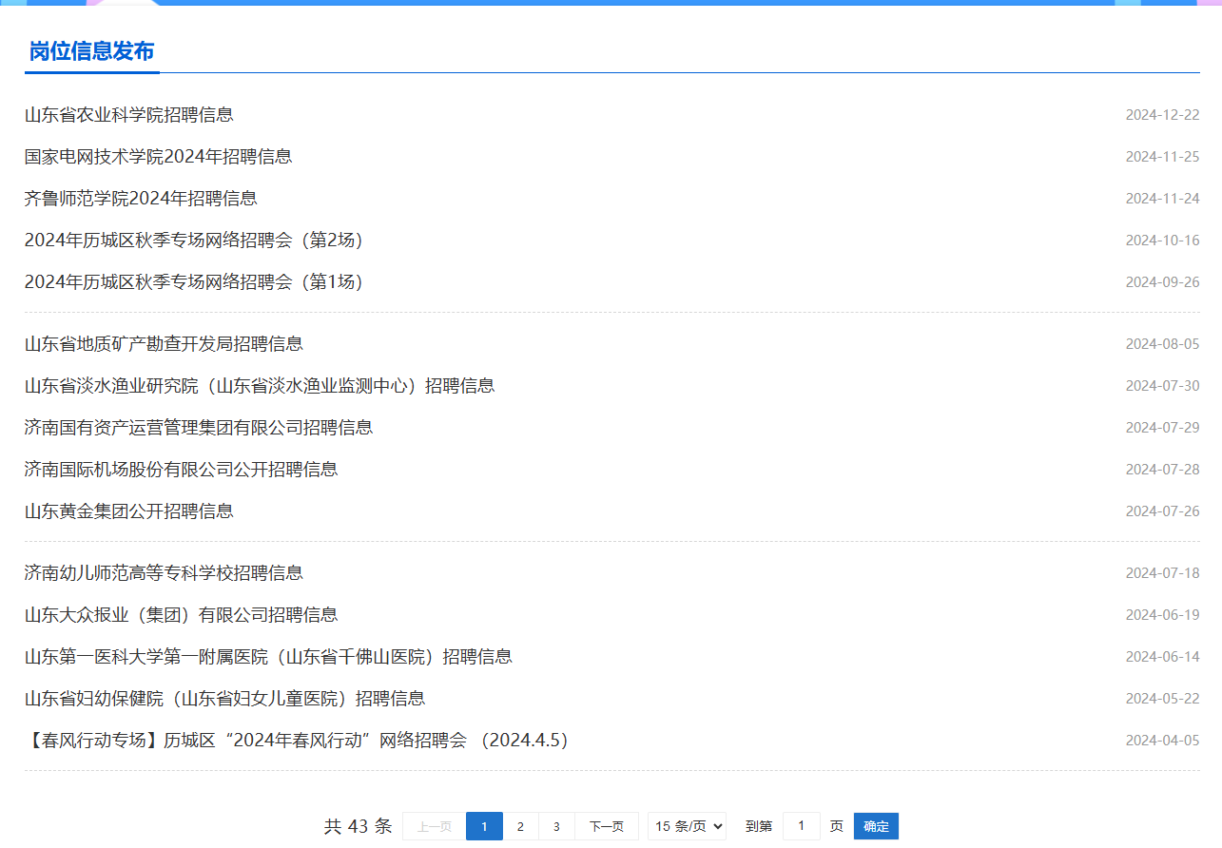Screen dimensions: 1222x848
Task: Click date 2024-04-05
Action: tap(1162, 741)
